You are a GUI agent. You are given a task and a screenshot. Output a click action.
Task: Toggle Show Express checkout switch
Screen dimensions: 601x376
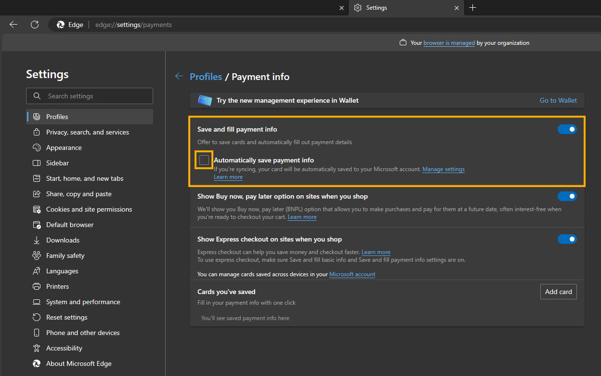coord(567,239)
